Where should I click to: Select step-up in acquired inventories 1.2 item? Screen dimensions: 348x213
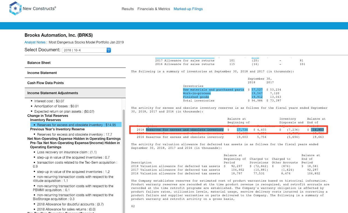73,172
